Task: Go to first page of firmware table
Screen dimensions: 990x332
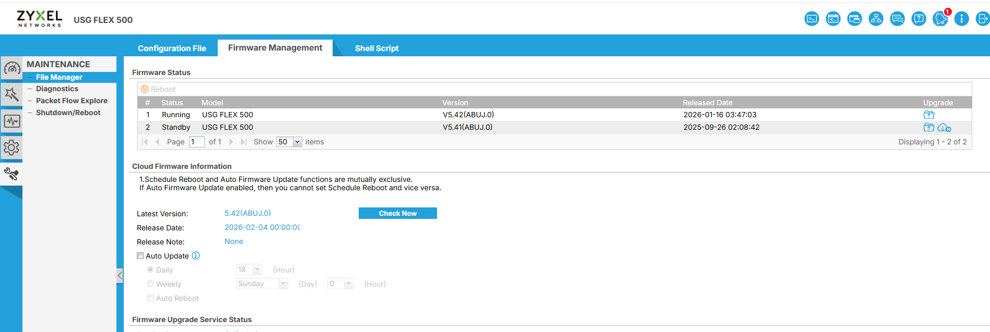Action: point(145,142)
